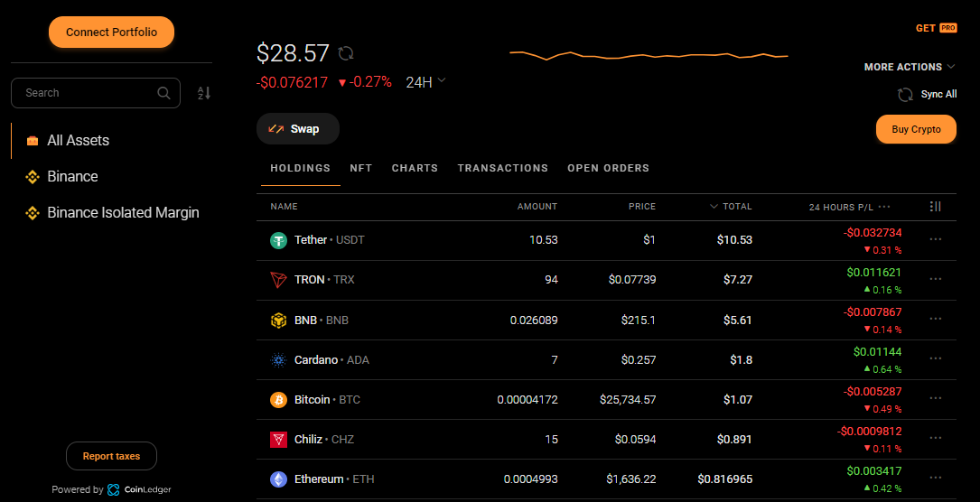Click the sort A-Z icon next to search
The height and width of the screenshot is (502, 980).
204,93
